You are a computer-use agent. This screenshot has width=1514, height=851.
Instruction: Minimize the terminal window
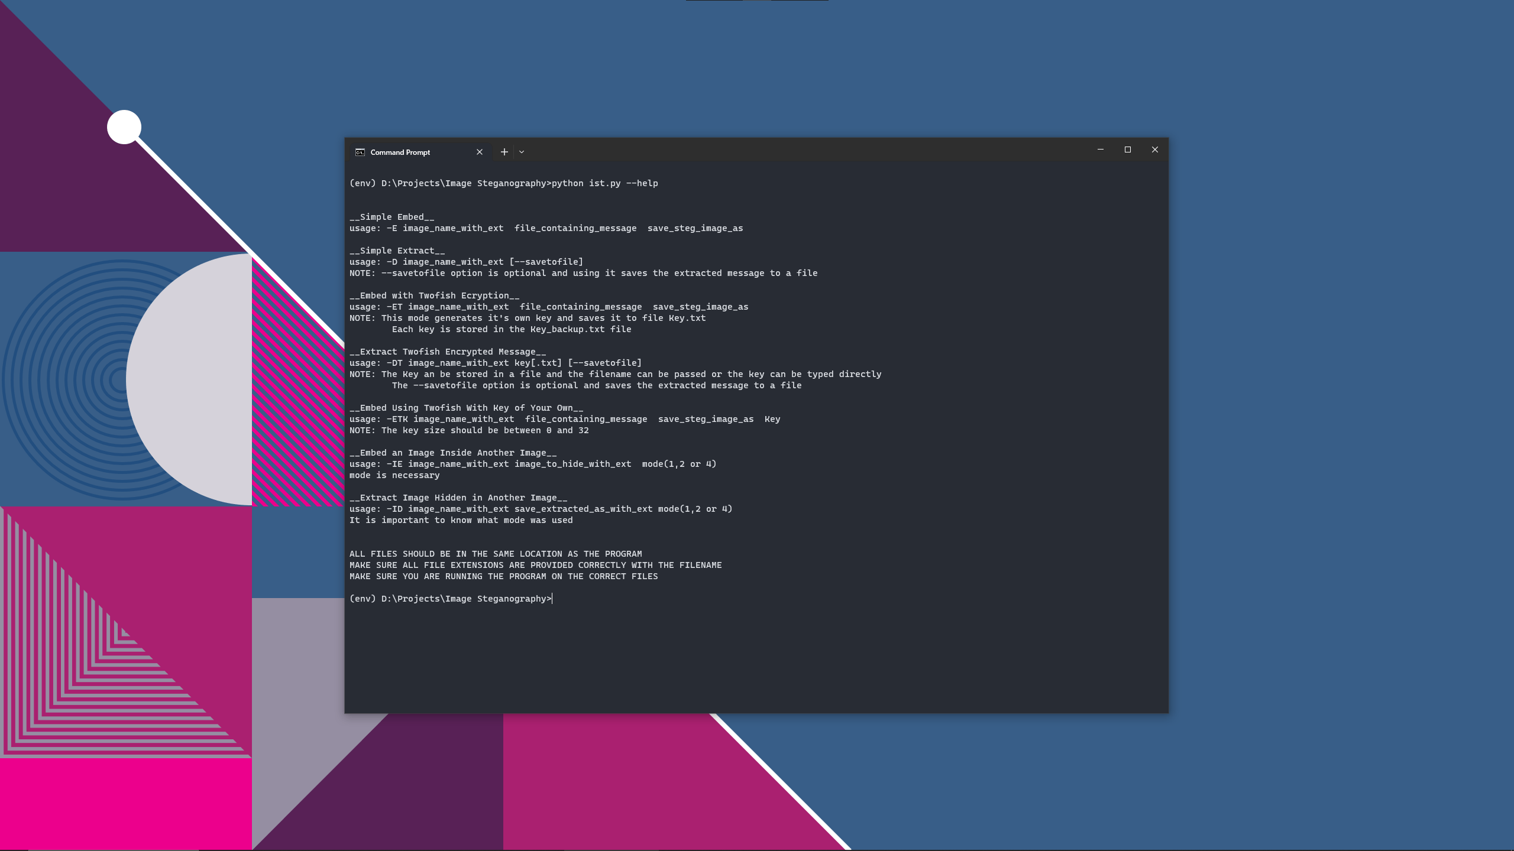coord(1101,150)
